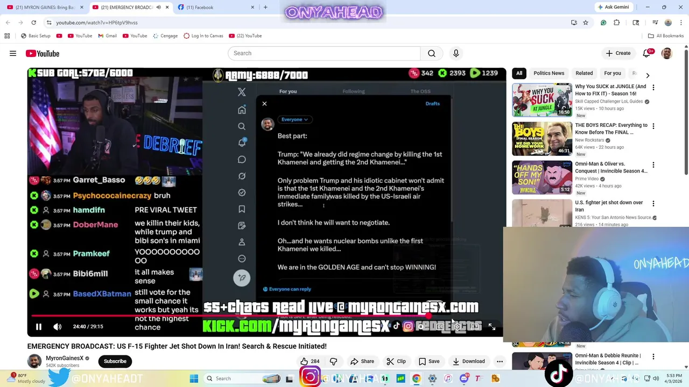
Task: Start voice search with the microphone
Action: 456,53
